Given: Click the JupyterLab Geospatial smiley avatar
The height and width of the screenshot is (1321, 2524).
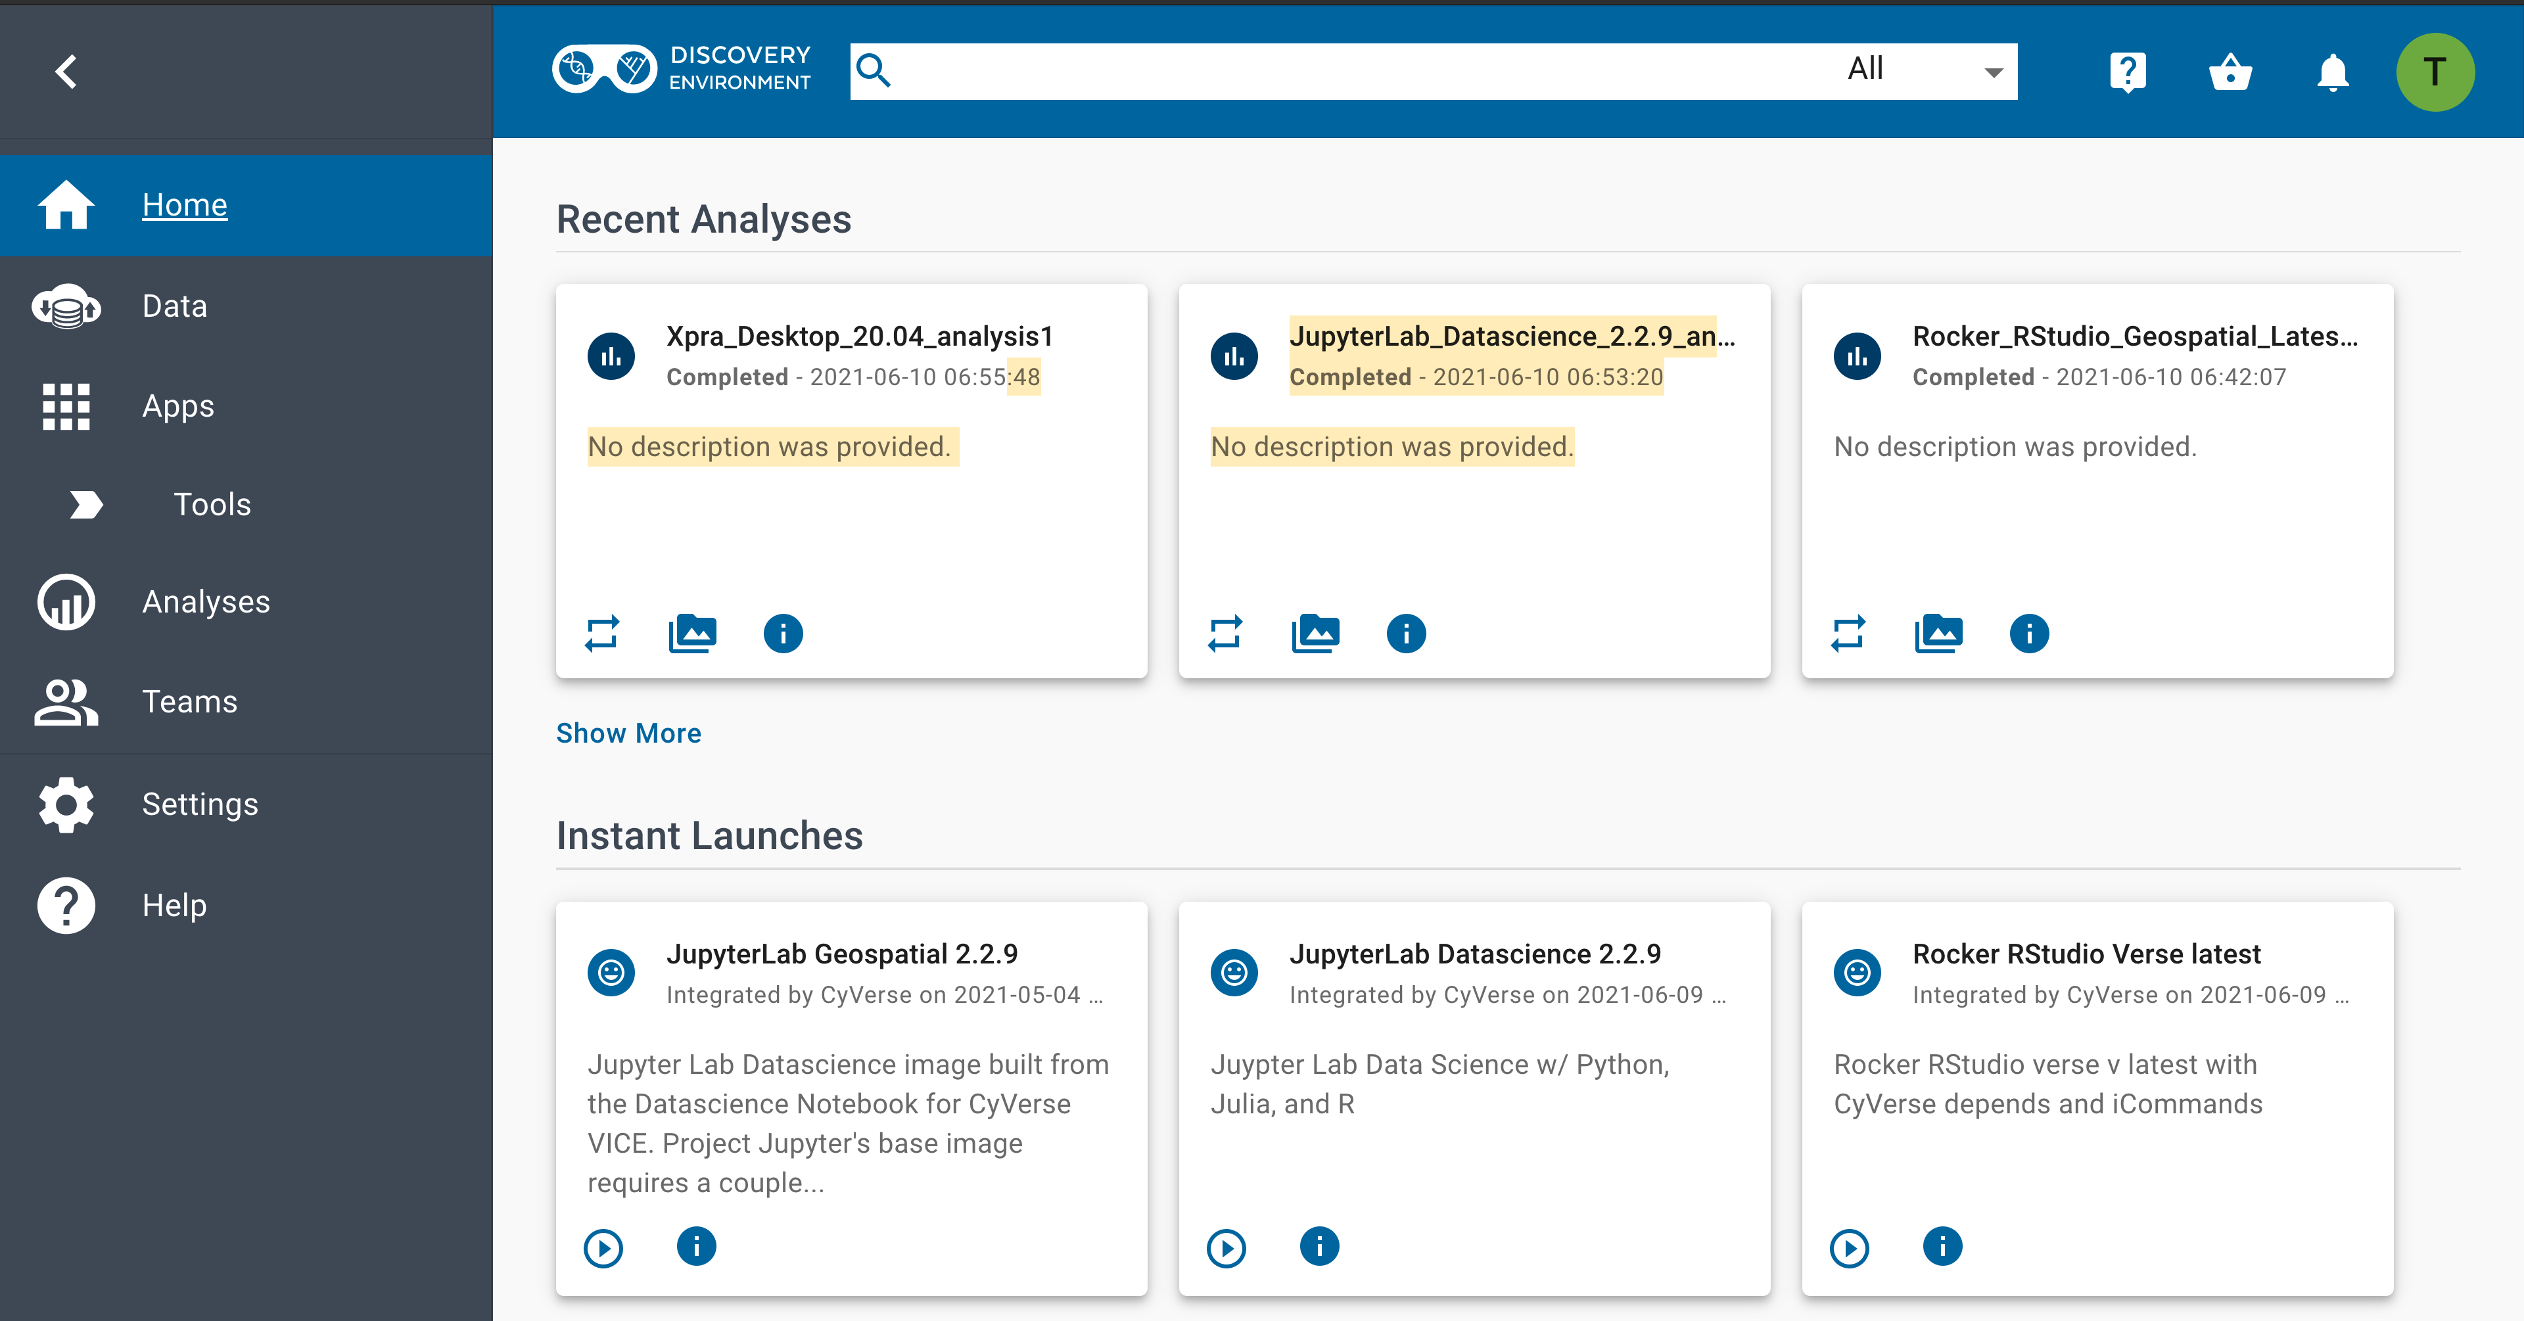Looking at the screenshot, I should click(x=611, y=973).
